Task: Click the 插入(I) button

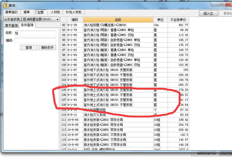Action: point(208,13)
